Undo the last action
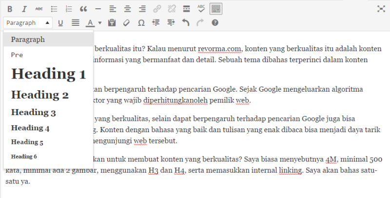This screenshot has height=198, width=390. (x=186, y=22)
